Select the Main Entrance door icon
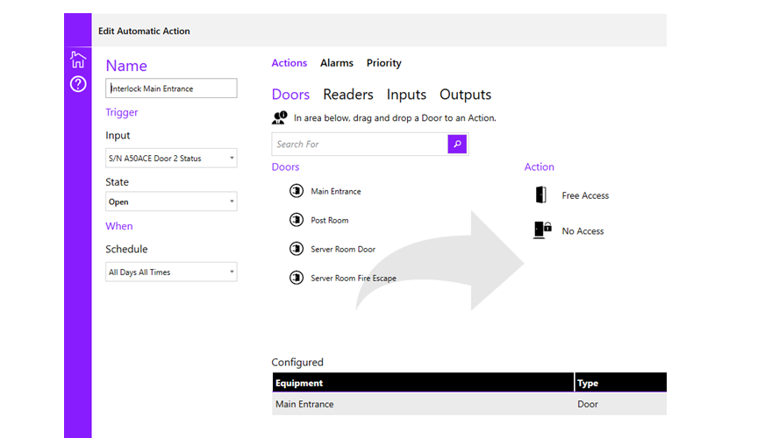Viewport: 779px width, 438px height. [296, 192]
